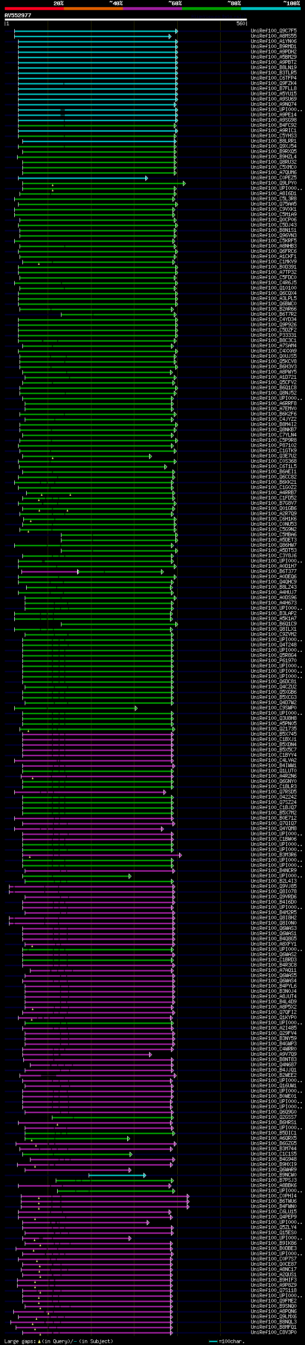
Task: Open hit UniRef100_Q4QHC9
Action: click(274, 582)
